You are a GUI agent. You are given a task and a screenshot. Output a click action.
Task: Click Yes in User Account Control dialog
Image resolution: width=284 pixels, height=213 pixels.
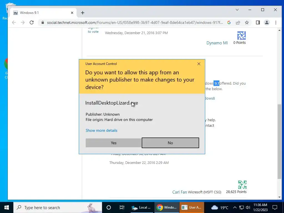click(x=113, y=143)
